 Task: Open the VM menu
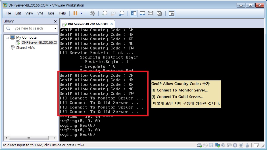[40, 13]
